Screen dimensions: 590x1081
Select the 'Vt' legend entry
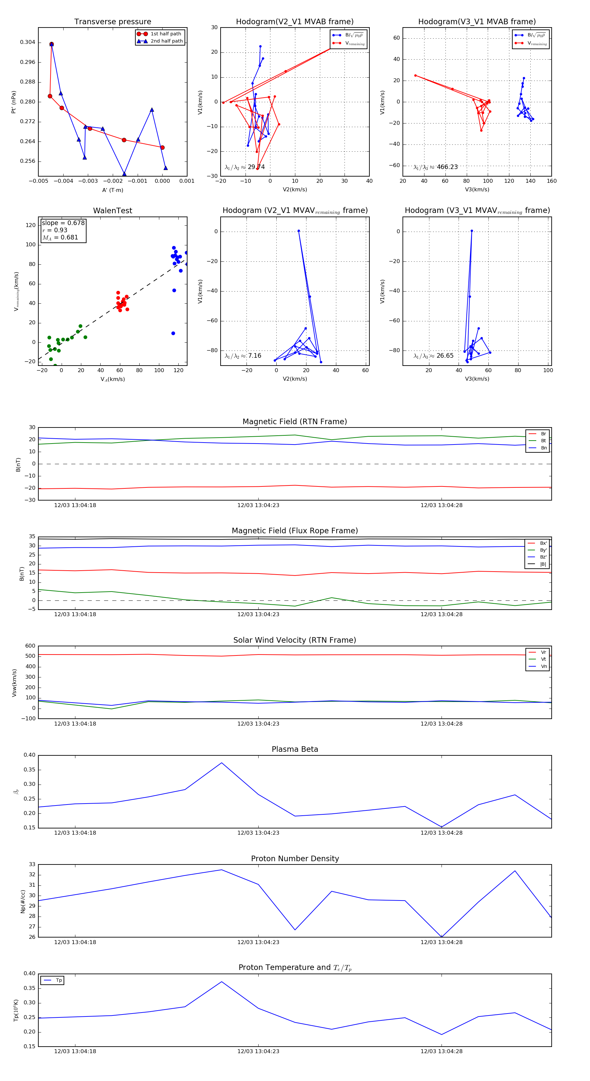coord(538,659)
